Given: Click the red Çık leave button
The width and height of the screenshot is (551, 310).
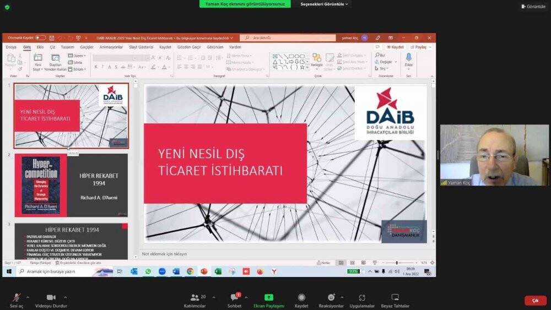Looking at the screenshot, I should click(535, 301).
